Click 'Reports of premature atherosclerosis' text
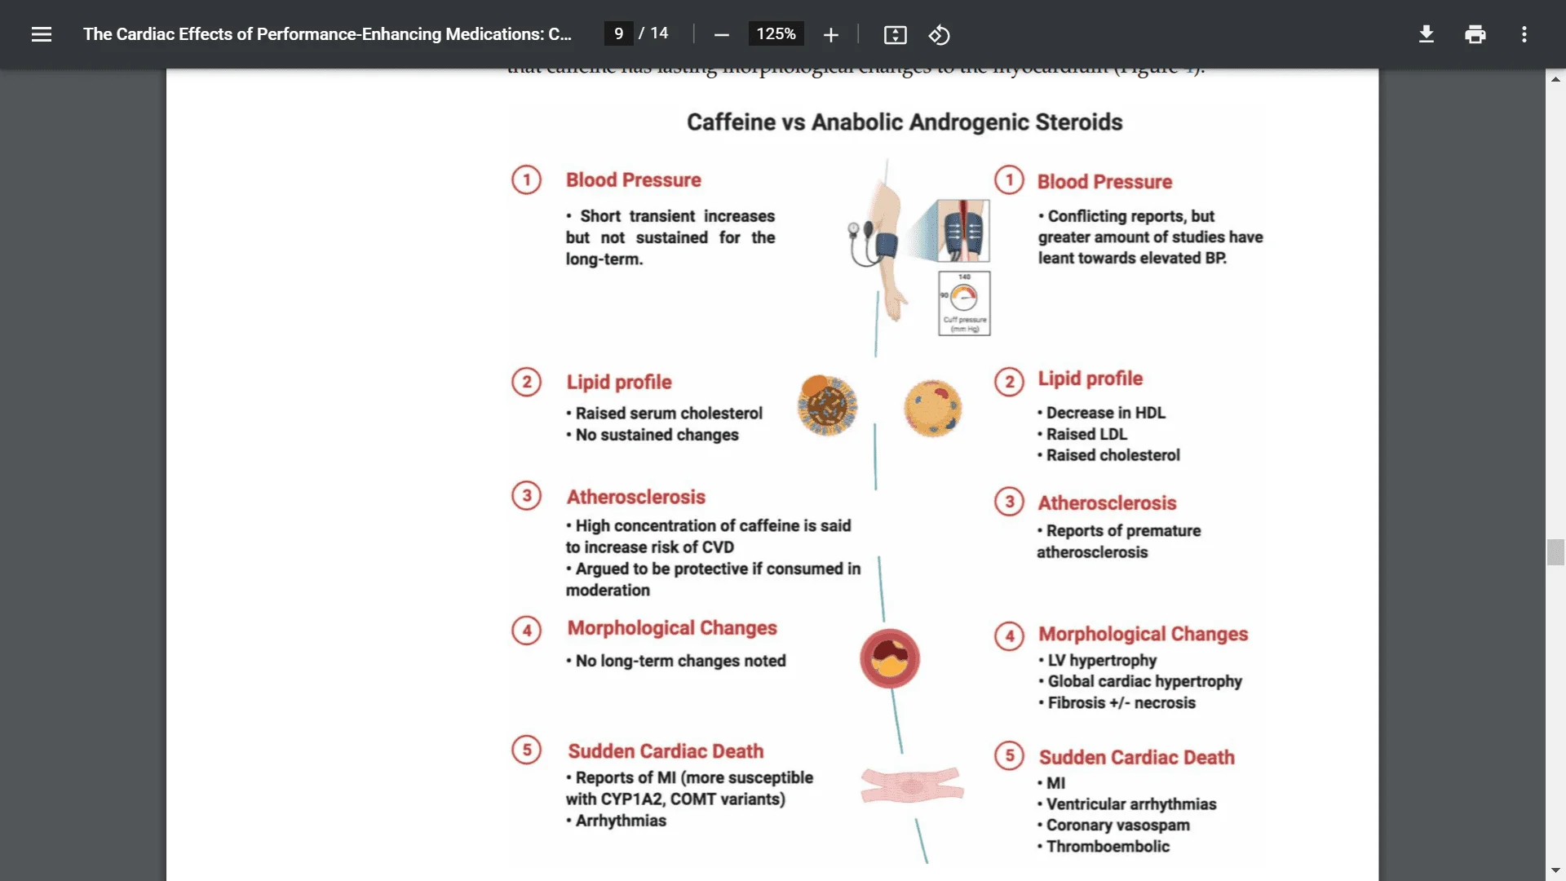The height and width of the screenshot is (881, 1566). (1119, 542)
